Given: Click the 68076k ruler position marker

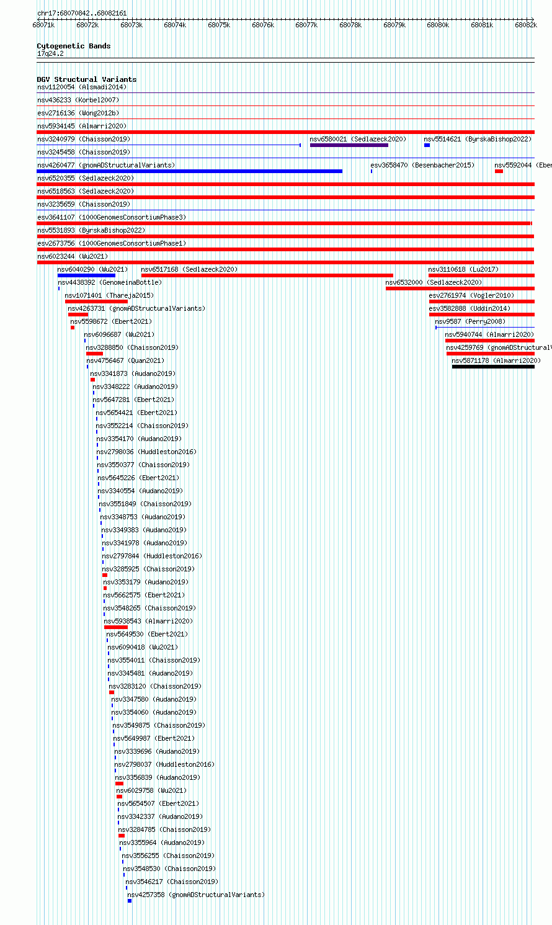Looking at the screenshot, I should point(263,25).
